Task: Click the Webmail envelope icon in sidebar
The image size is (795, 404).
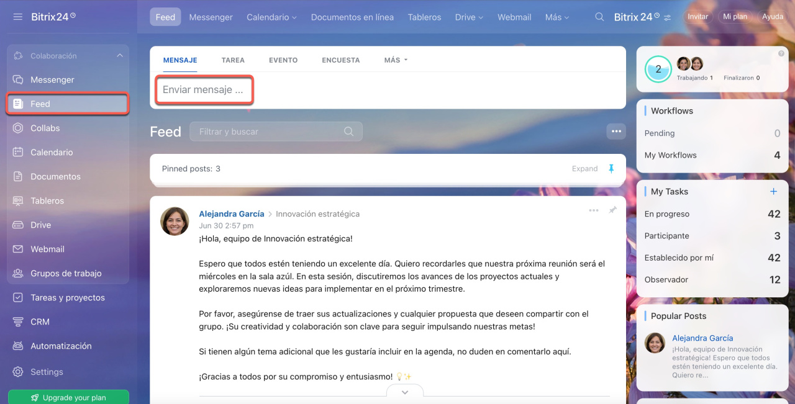Action: point(18,249)
